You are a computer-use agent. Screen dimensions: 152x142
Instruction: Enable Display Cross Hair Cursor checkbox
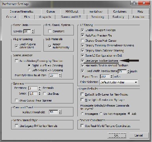click(x=83, y=41)
